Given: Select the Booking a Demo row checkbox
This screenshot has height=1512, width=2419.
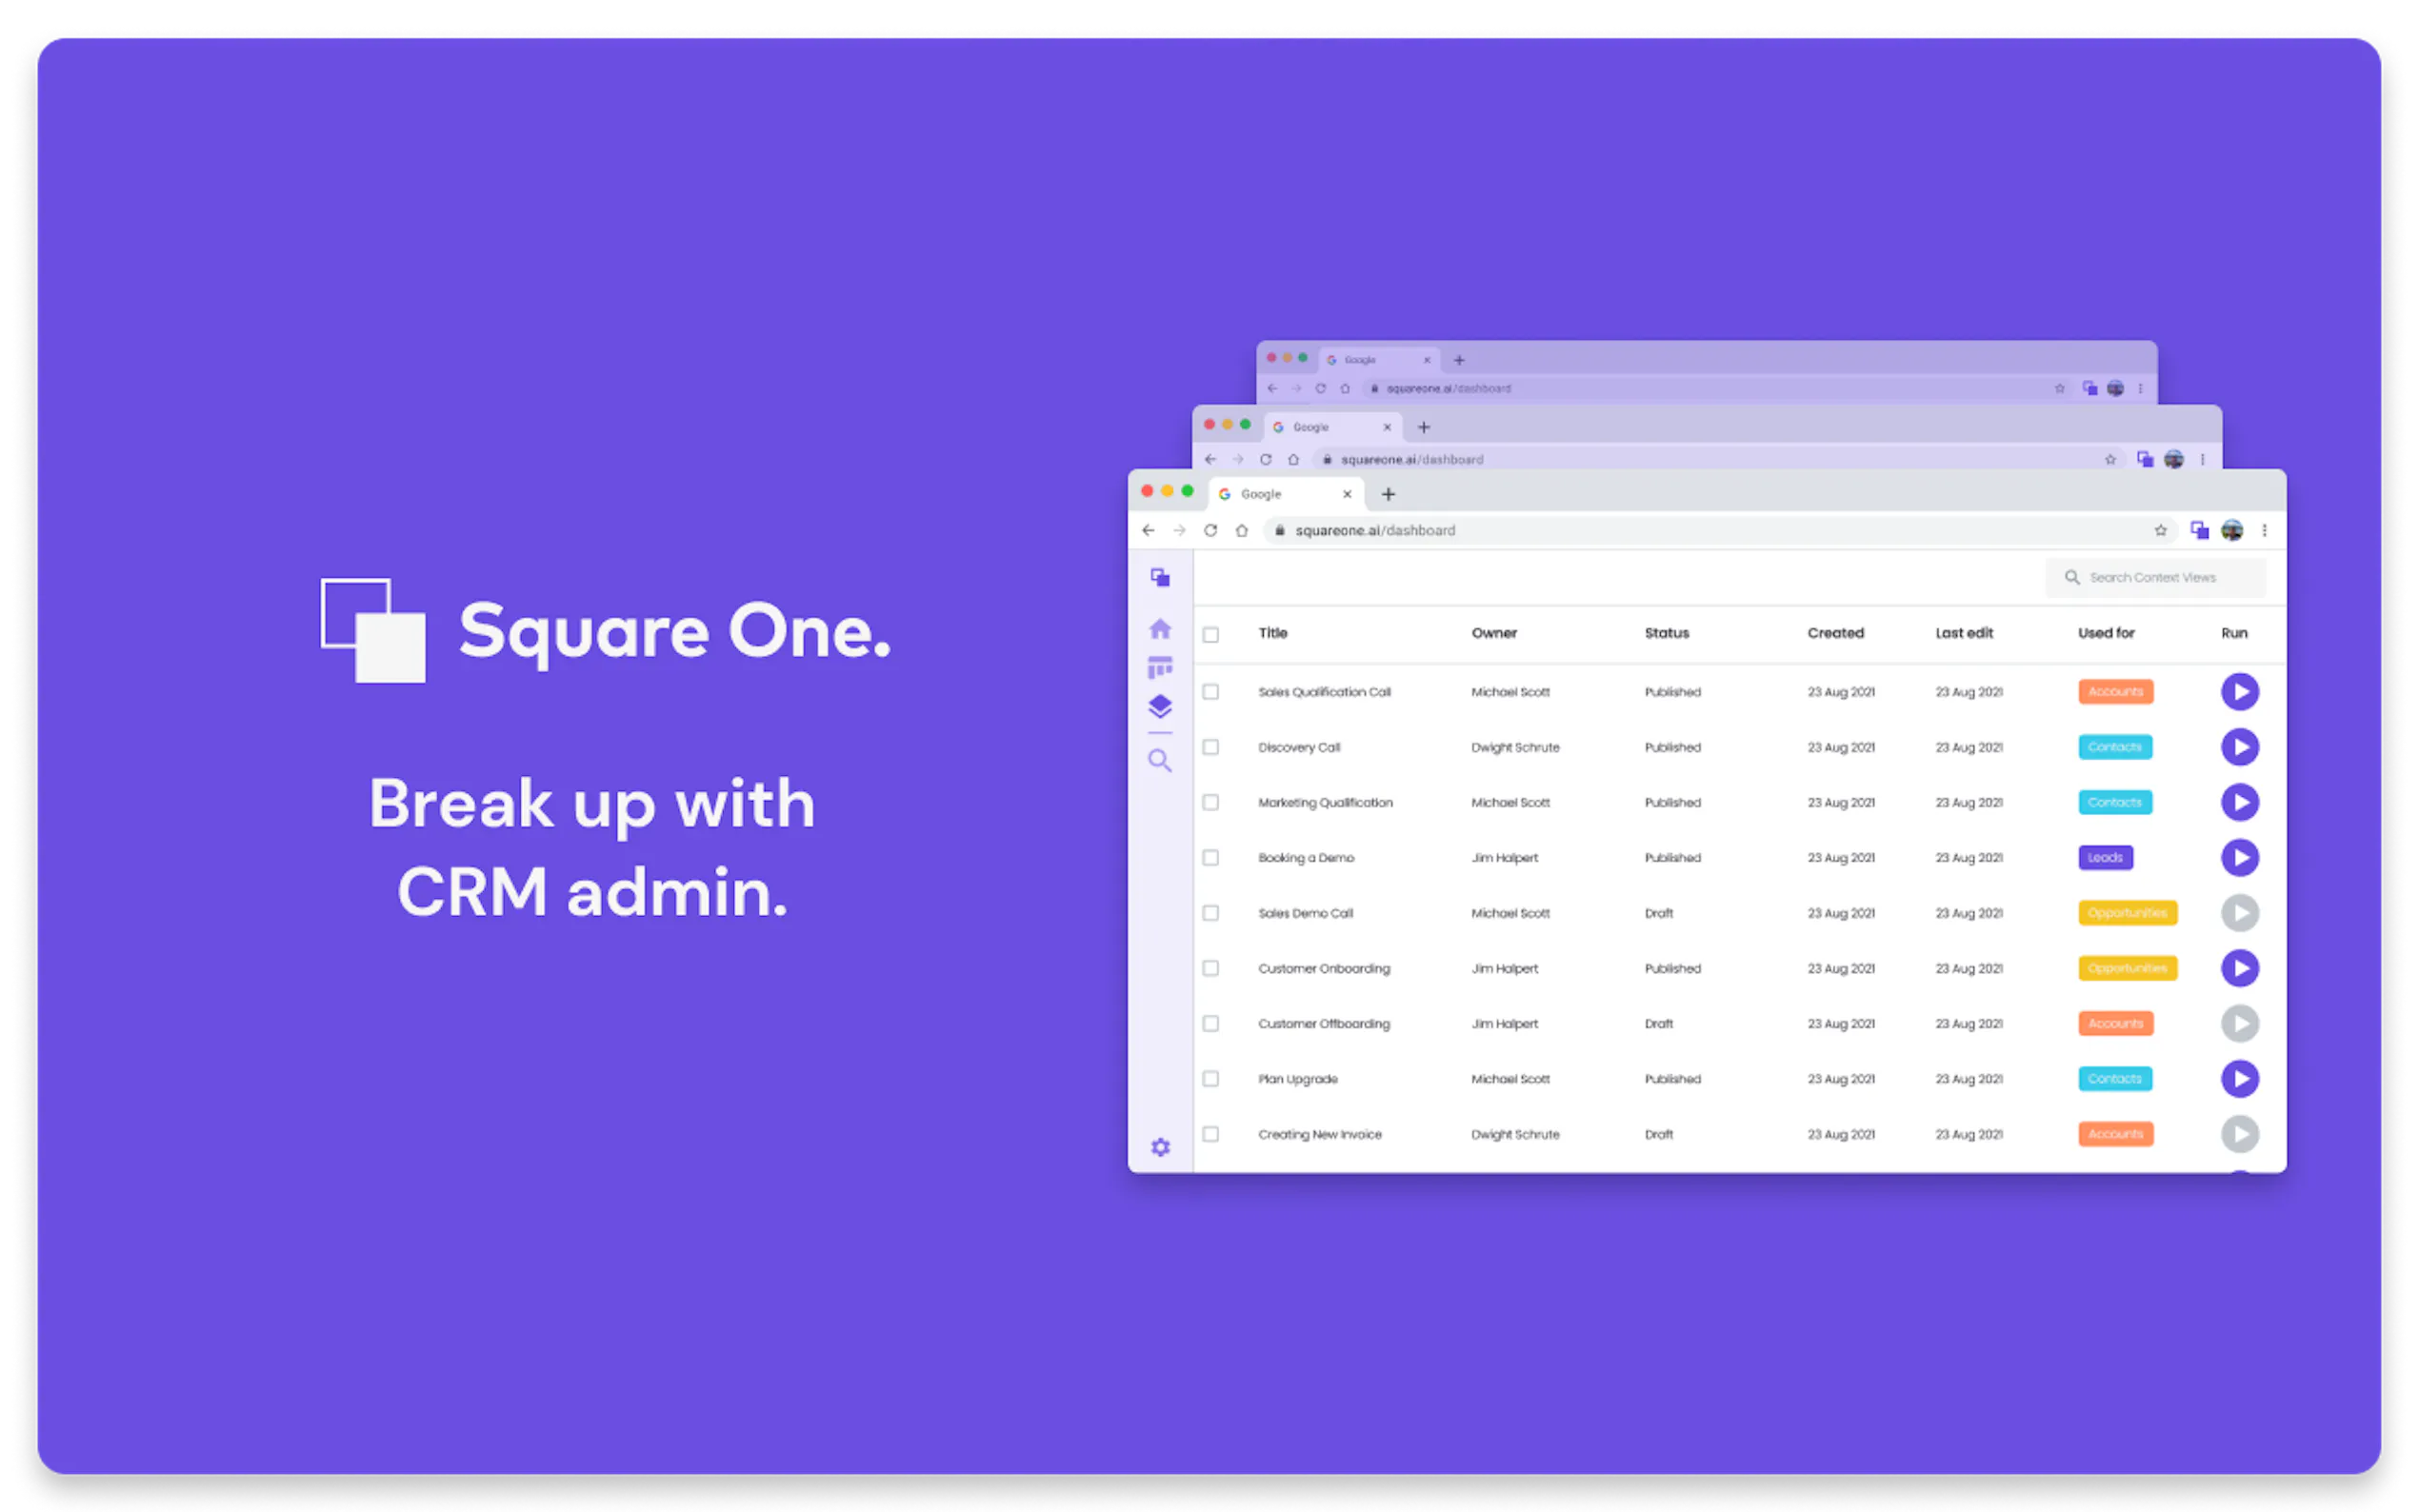Looking at the screenshot, I should 1211,858.
